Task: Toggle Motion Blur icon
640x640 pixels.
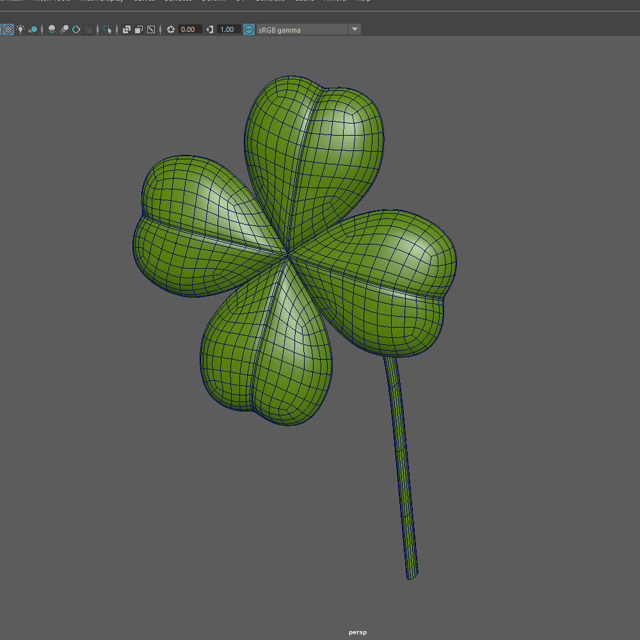Action: coord(64,29)
